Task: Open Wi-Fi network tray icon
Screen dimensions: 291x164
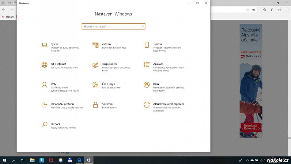Action: pos(261,160)
